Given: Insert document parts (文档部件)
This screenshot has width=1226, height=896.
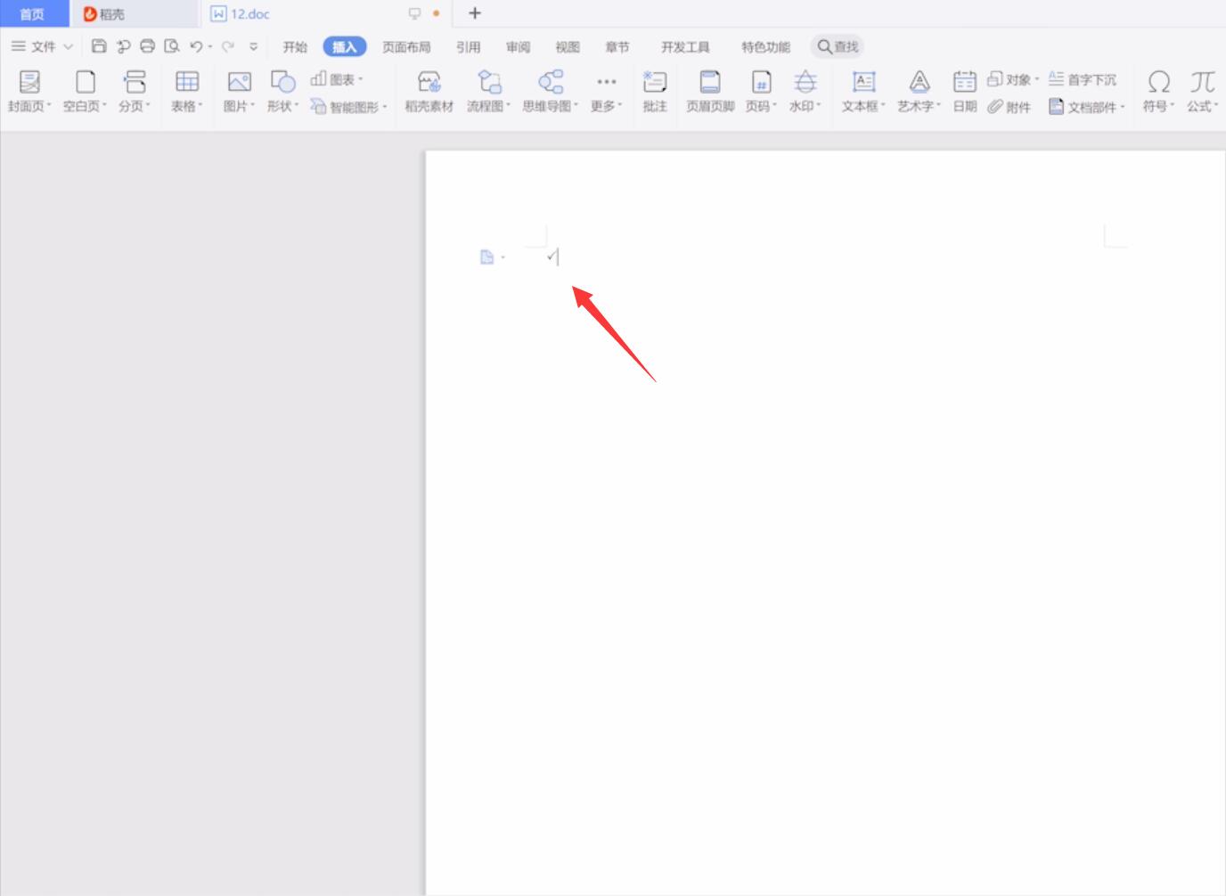Looking at the screenshot, I should click(1087, 107).
